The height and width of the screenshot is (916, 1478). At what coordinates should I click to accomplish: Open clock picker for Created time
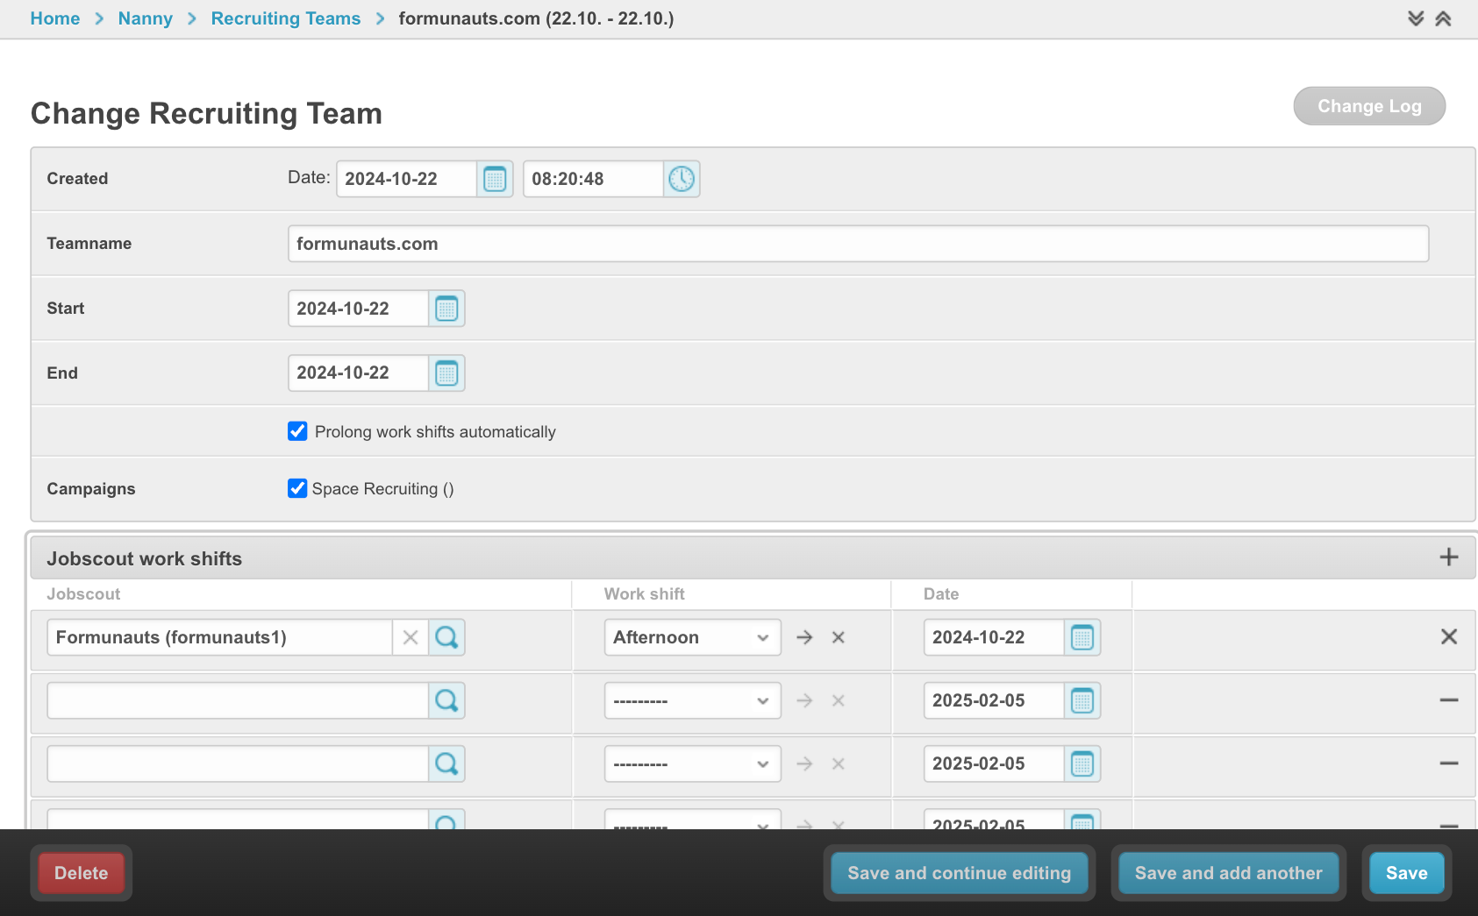tap(682, 179)
